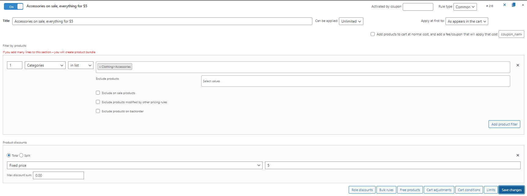Focus the coupon_name input field
The width and height of the screenshot is (527, 196).
coord(511,34)
